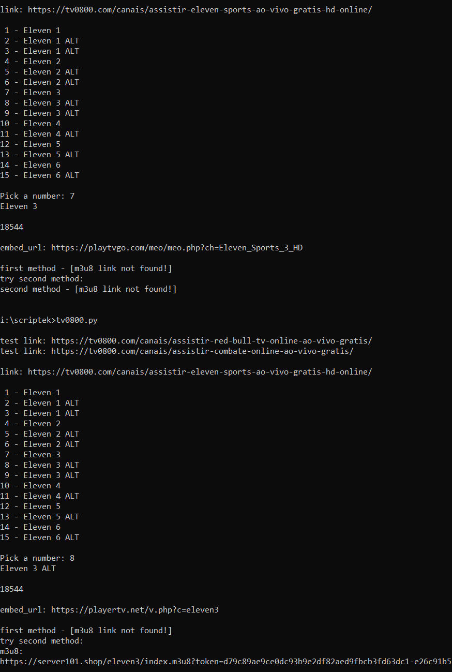Select "14 - Eleven 6" in the upper channel list
The height and width of the screenshot is (672, 452).
[x=33, y=165]
